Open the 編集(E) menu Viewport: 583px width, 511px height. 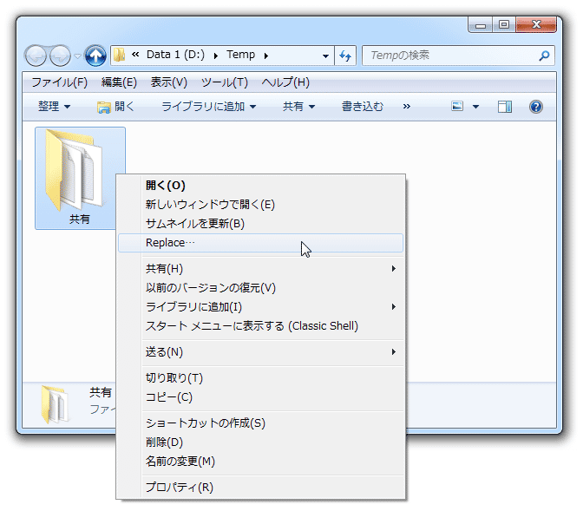[x=119, y=82]
